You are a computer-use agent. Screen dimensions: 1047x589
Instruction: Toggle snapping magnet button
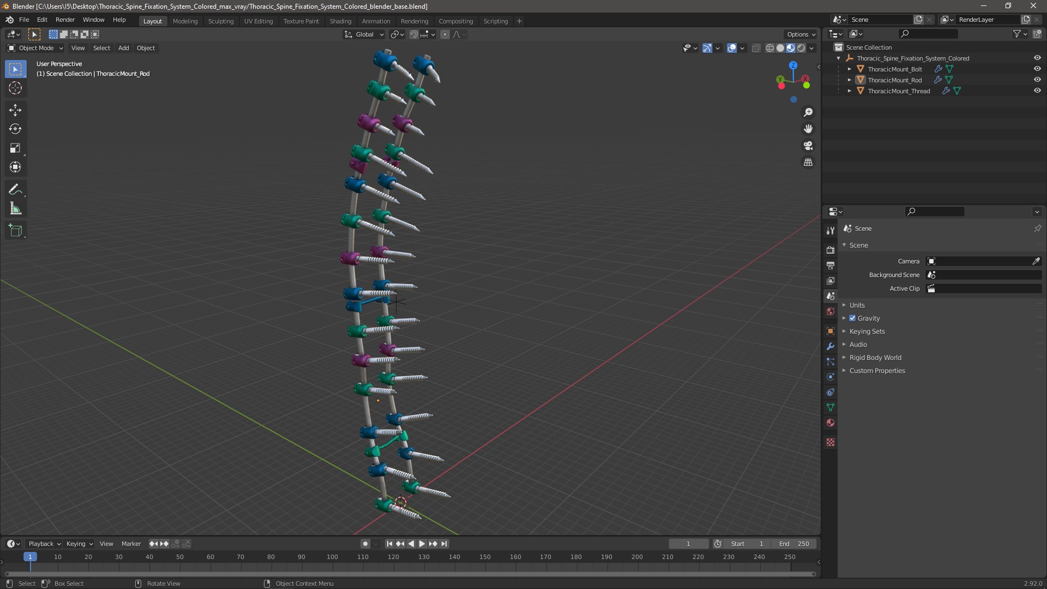pos(414,34)
